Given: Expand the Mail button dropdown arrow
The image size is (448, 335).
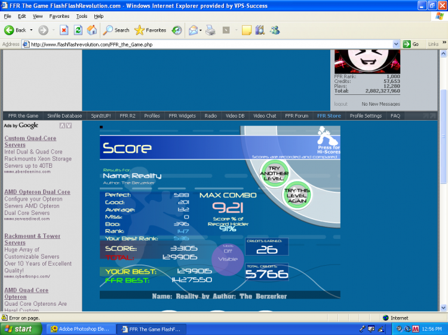Looking at the screenshot, I should pos(201,30).
